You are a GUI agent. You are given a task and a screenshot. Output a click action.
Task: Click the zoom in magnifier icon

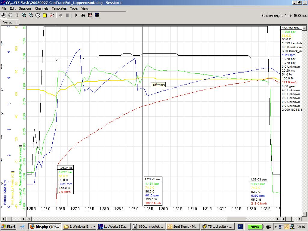coord(24,15)
